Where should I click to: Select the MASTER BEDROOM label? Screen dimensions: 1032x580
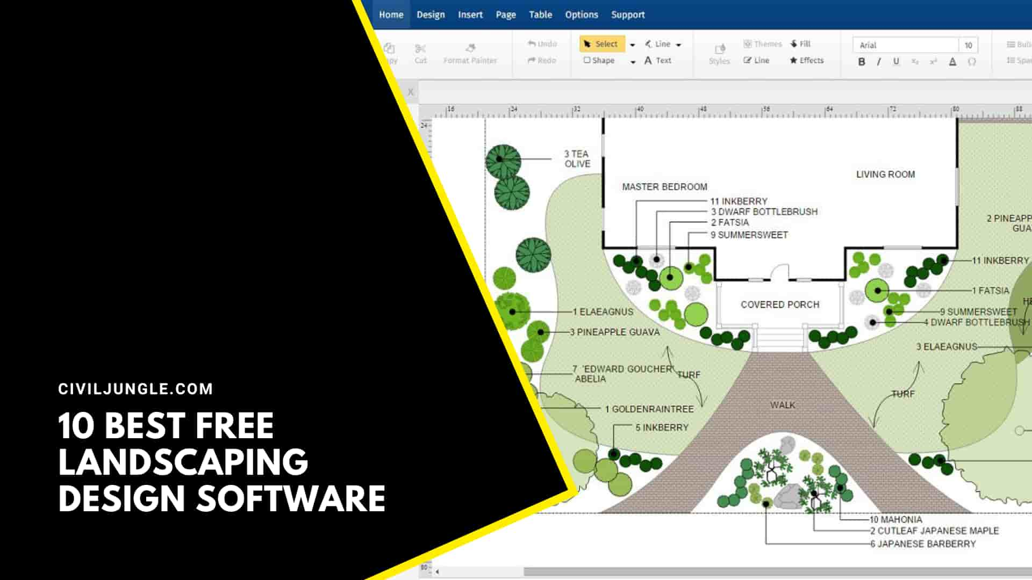point(664,187)
